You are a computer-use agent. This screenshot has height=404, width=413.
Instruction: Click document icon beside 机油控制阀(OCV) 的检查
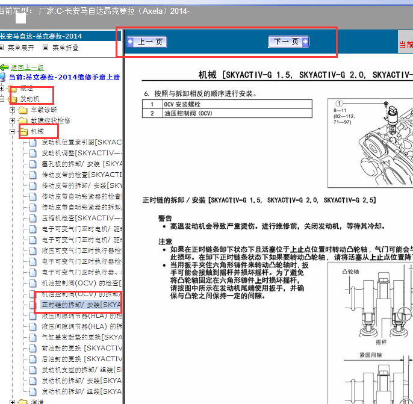click(x=33, y=283)
